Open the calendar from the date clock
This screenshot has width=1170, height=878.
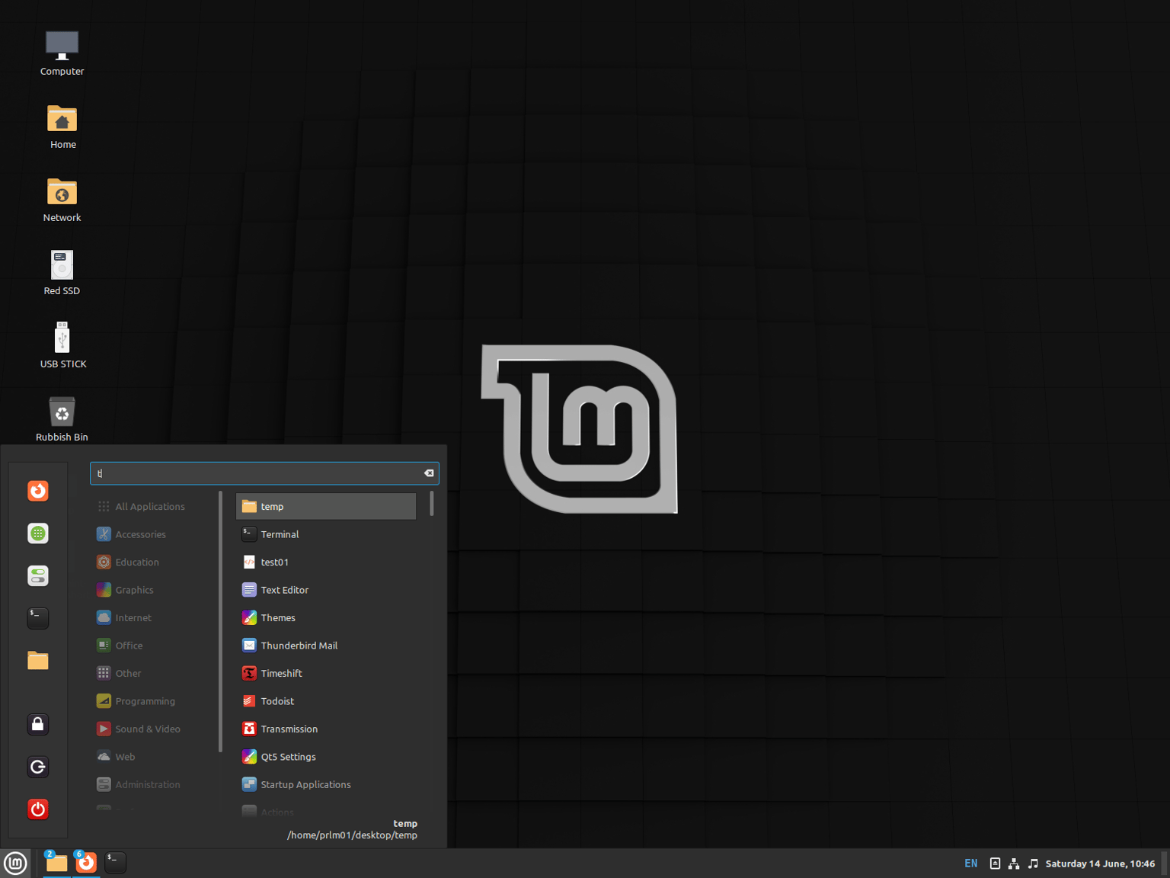pos(1100,864)
